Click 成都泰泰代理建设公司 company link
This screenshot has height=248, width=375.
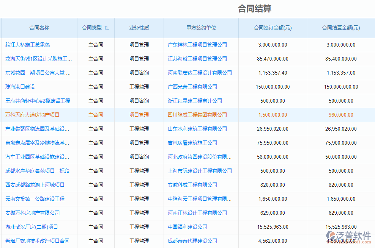[192, 241]
